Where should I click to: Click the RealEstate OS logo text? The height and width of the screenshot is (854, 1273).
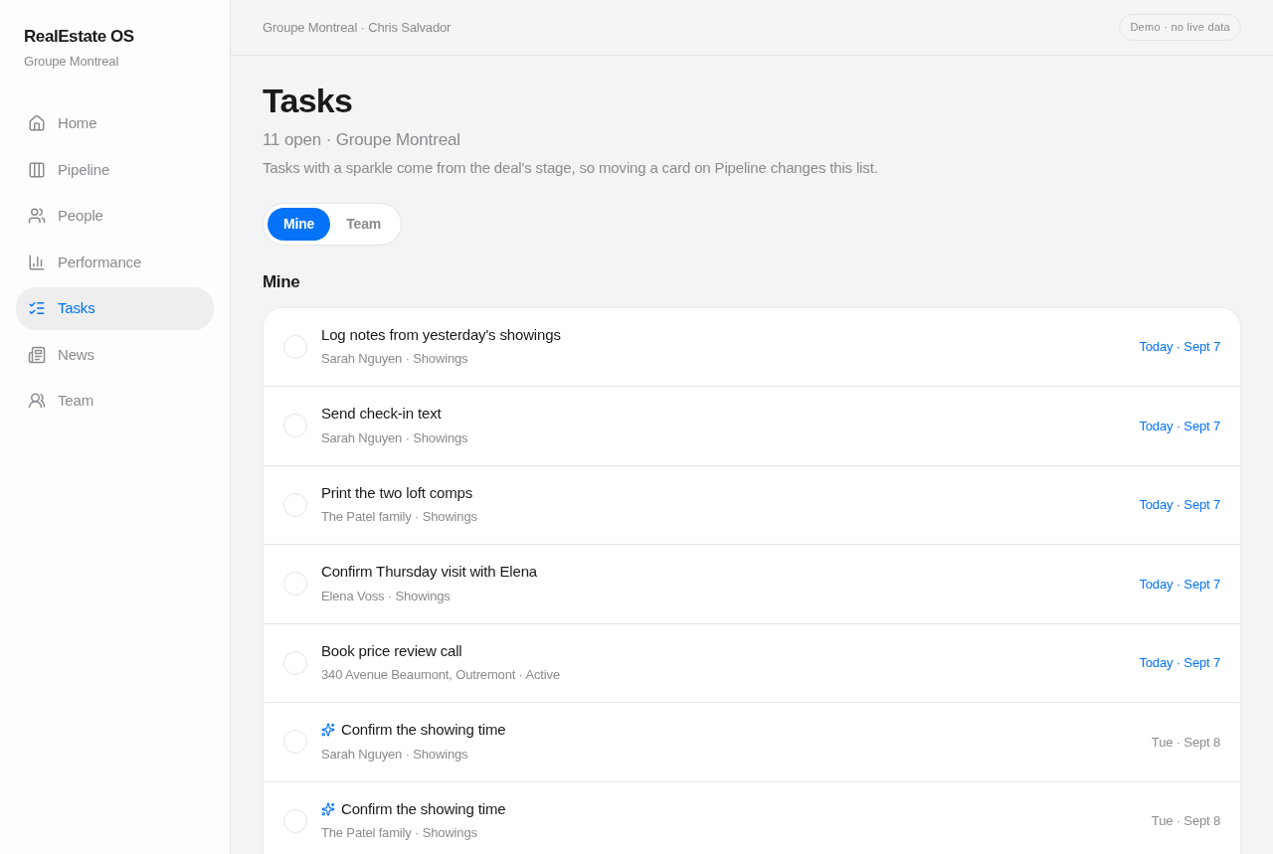(79, 37)
